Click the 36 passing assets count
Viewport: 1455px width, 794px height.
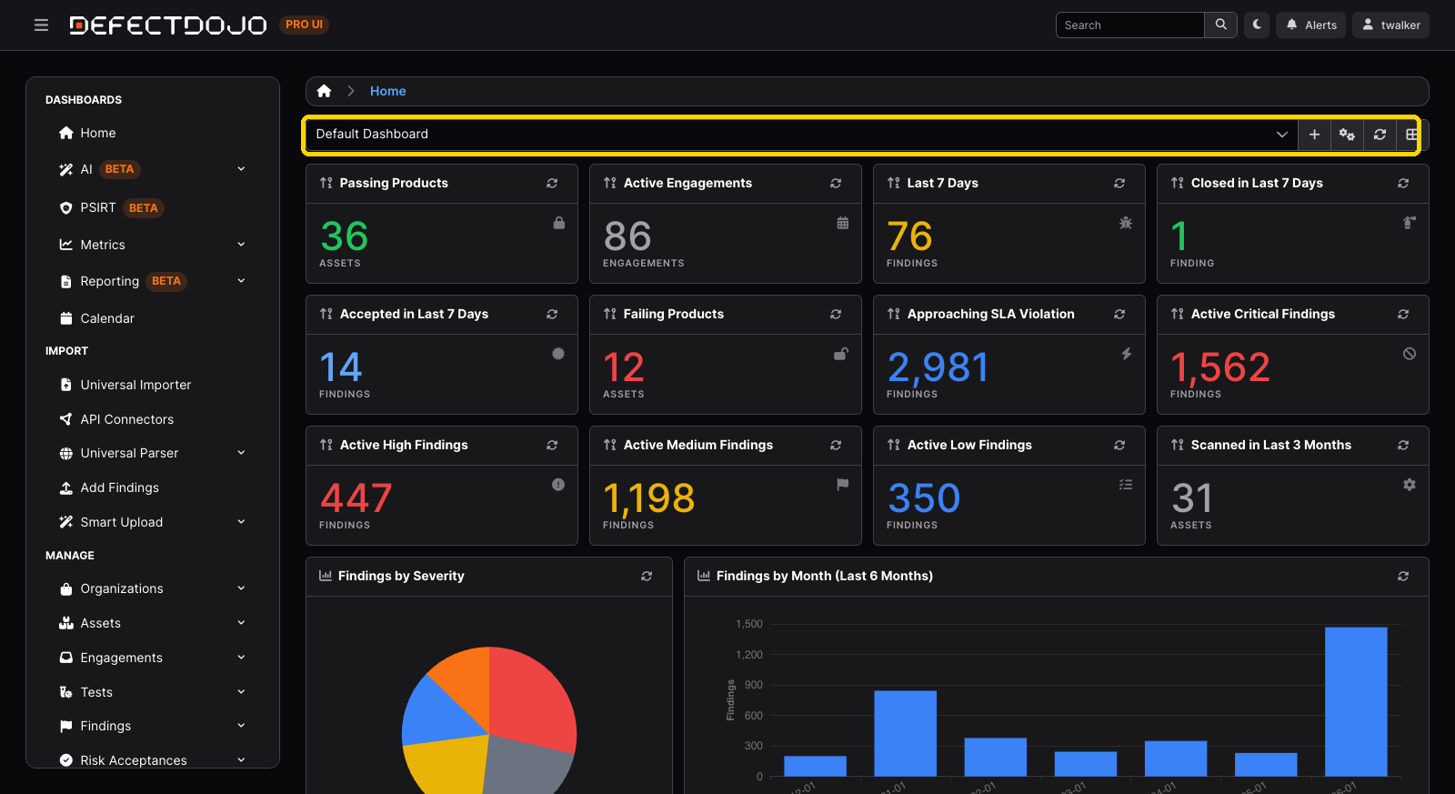(345, 236)
